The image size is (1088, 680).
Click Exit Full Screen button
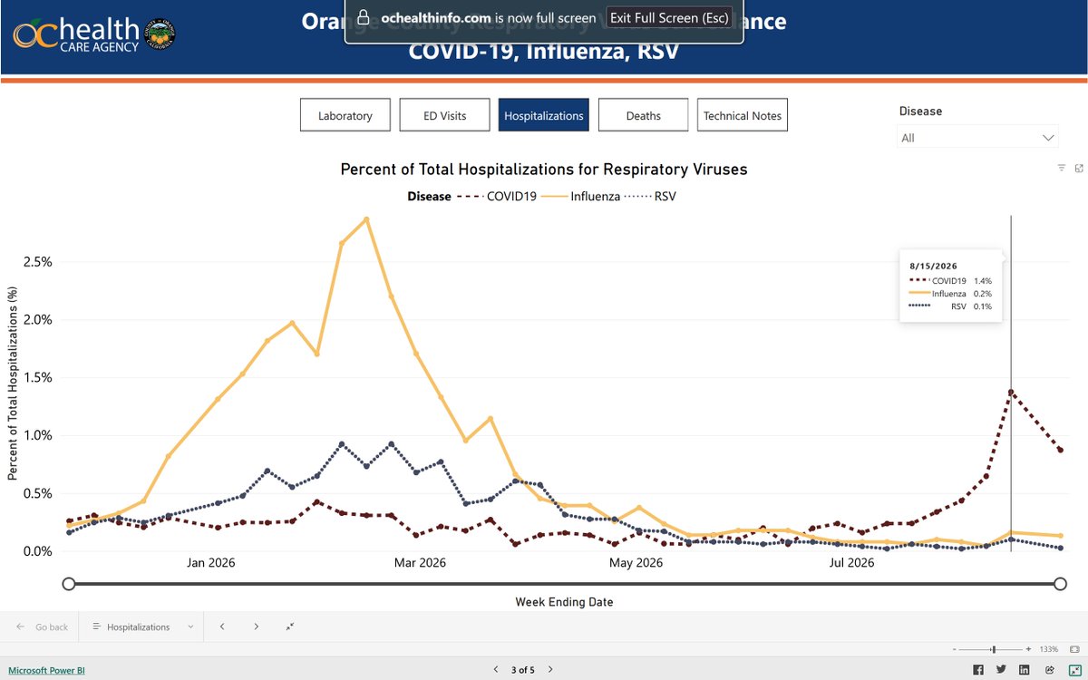pos(669,18)
